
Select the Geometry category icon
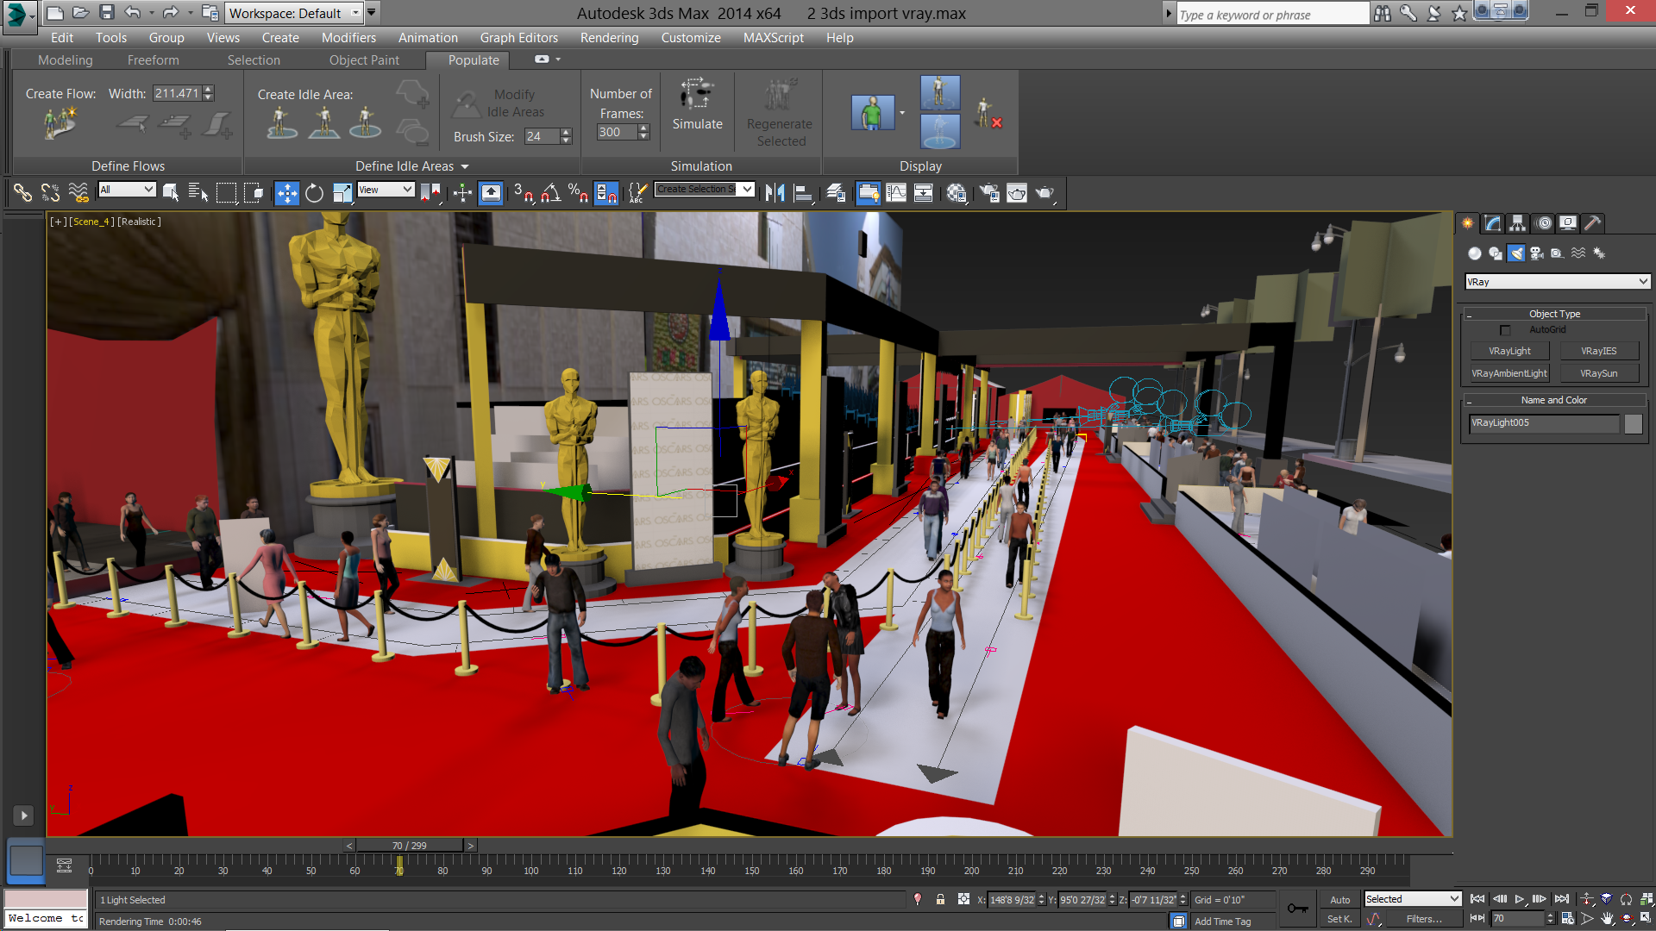[1474, 253]
